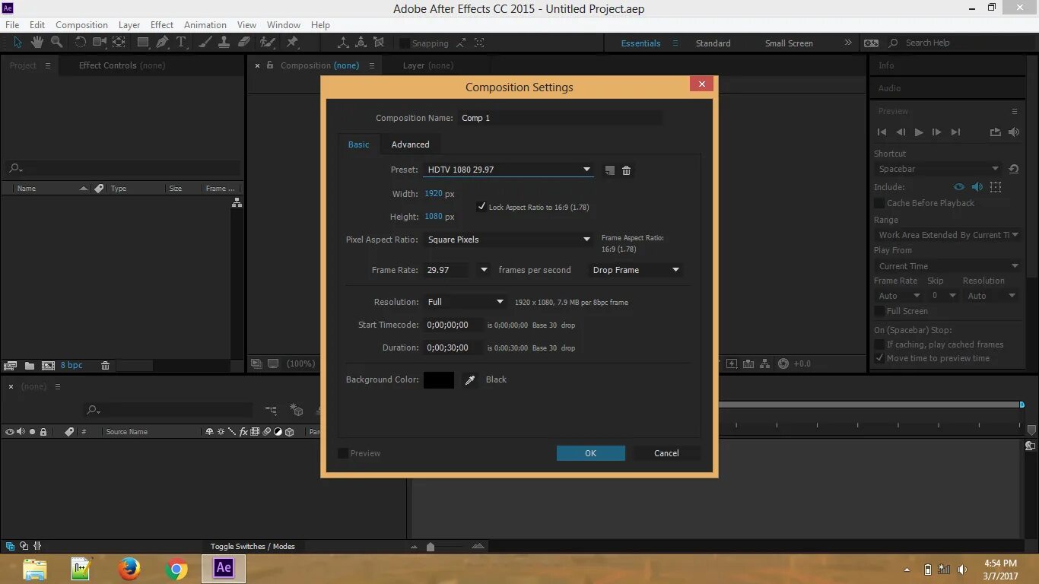Reset Preview shortcut with the reset icon
The width and height of the screenshot is (1039, 584).
[1014, 169]
